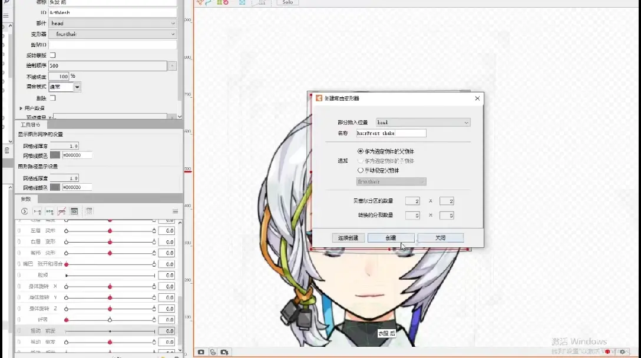Select the manual parent setting radio option

click(x=360, y=170)
